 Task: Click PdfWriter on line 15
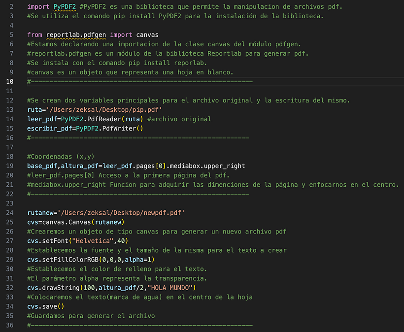pos(119,128)
